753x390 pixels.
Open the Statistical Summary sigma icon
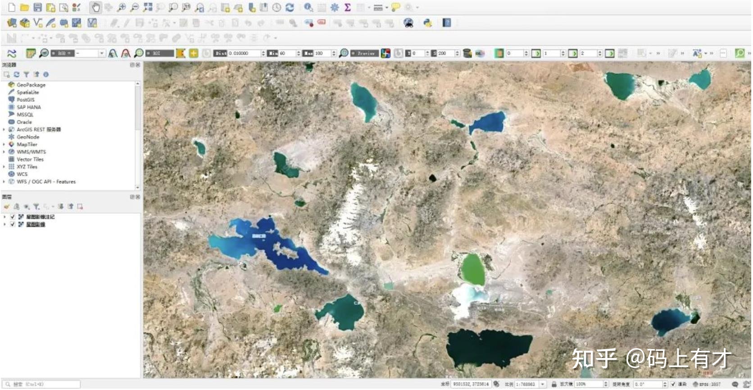click(x=348, y=7)
